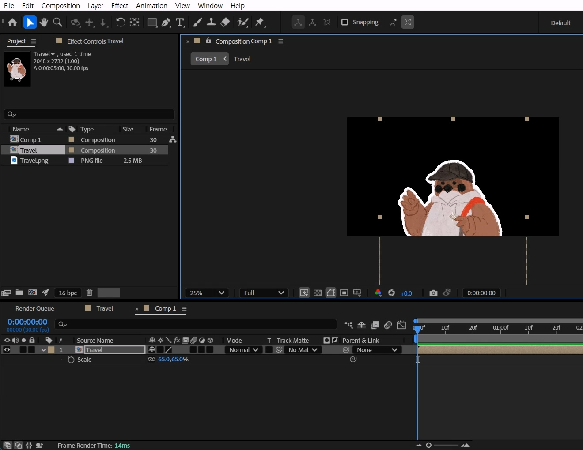The height and width of the screenshot is (450, 583).
Task: Select the Eraser tool
Action: click(x=225, y=22)
